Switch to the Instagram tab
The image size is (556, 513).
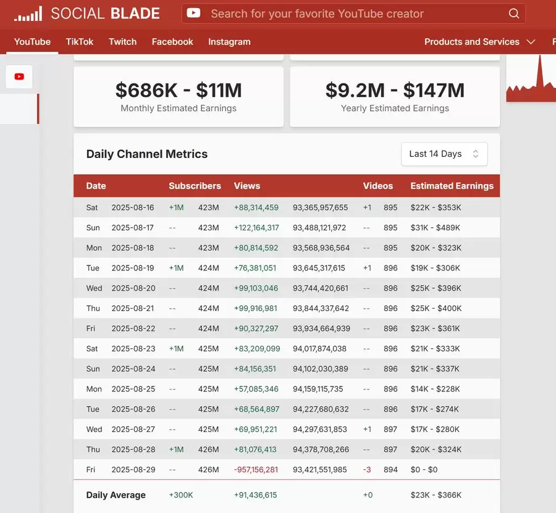tap(229, 42)
